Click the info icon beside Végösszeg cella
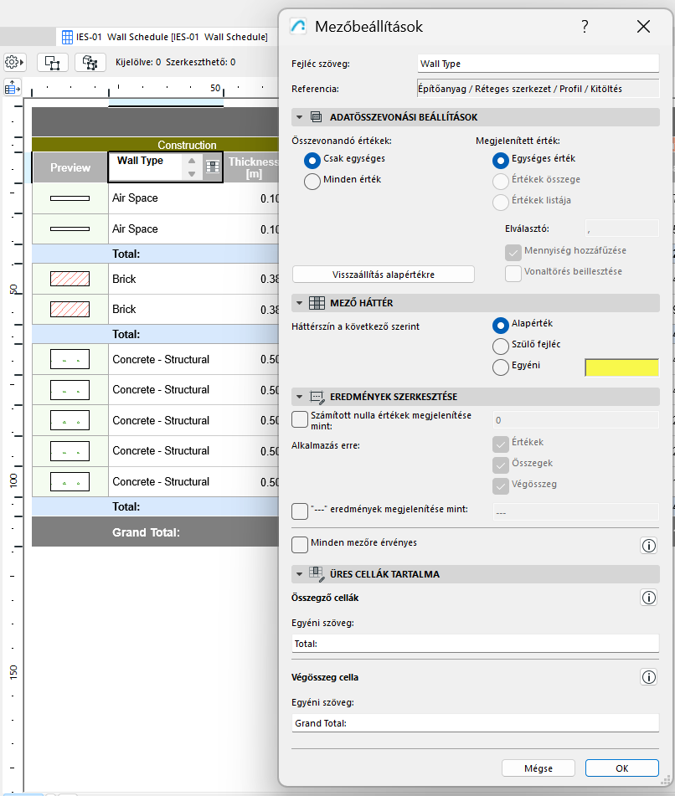This screenshot has width=675, height=796. coord(649,677)
